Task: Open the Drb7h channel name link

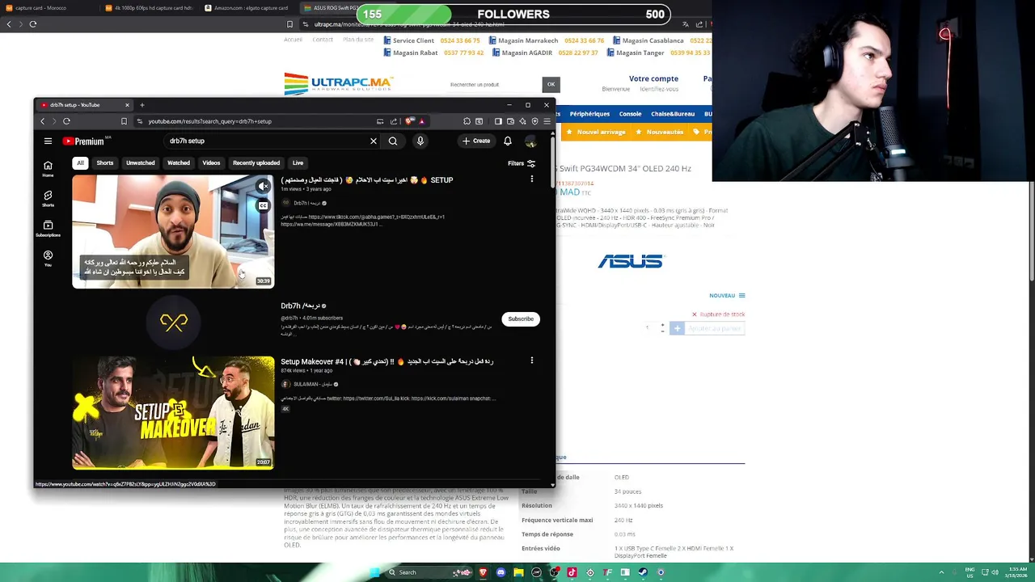Action: pos(300,306)
